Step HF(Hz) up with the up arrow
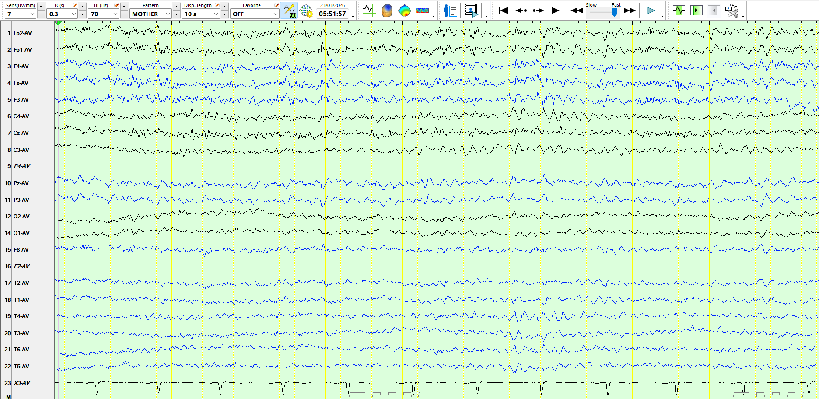This screenshot has width=819, height=399. (124, 6)
